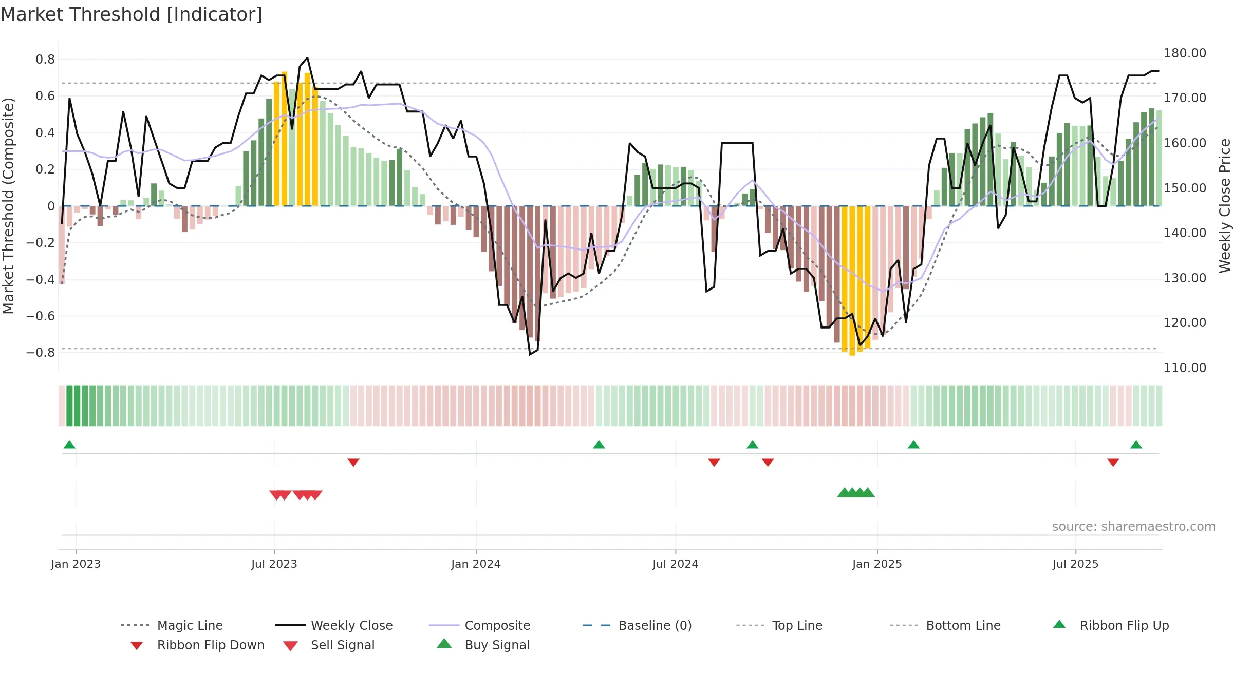Click the −0.8 tick on the left axis
The image size is (1233, 693).
point(41,353)
